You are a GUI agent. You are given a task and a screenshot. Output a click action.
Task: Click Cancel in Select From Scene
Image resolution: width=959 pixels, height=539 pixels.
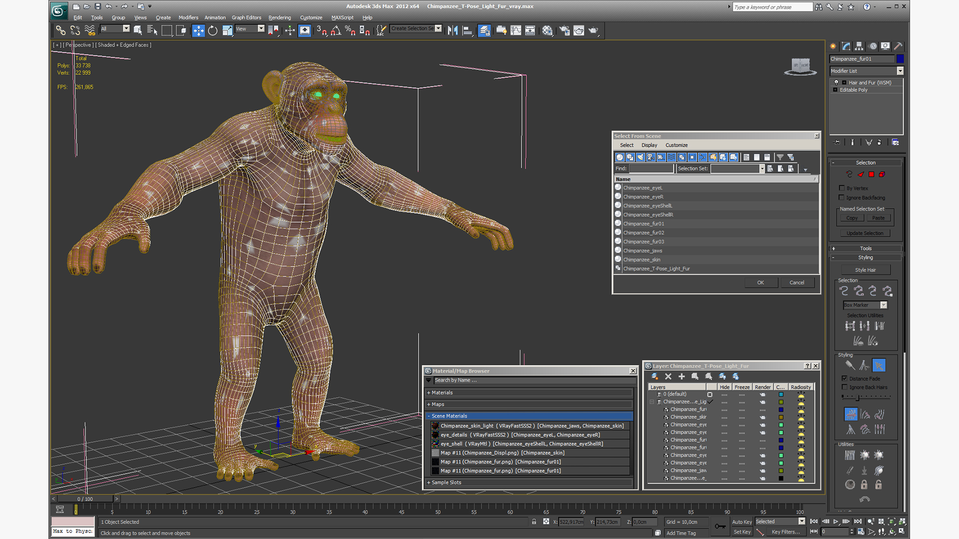[797, 282]
